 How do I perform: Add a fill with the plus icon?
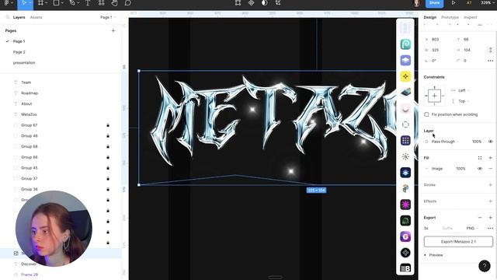[490, 158]
